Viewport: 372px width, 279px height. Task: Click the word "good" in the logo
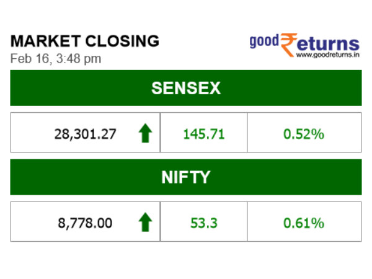pos(264,43)
